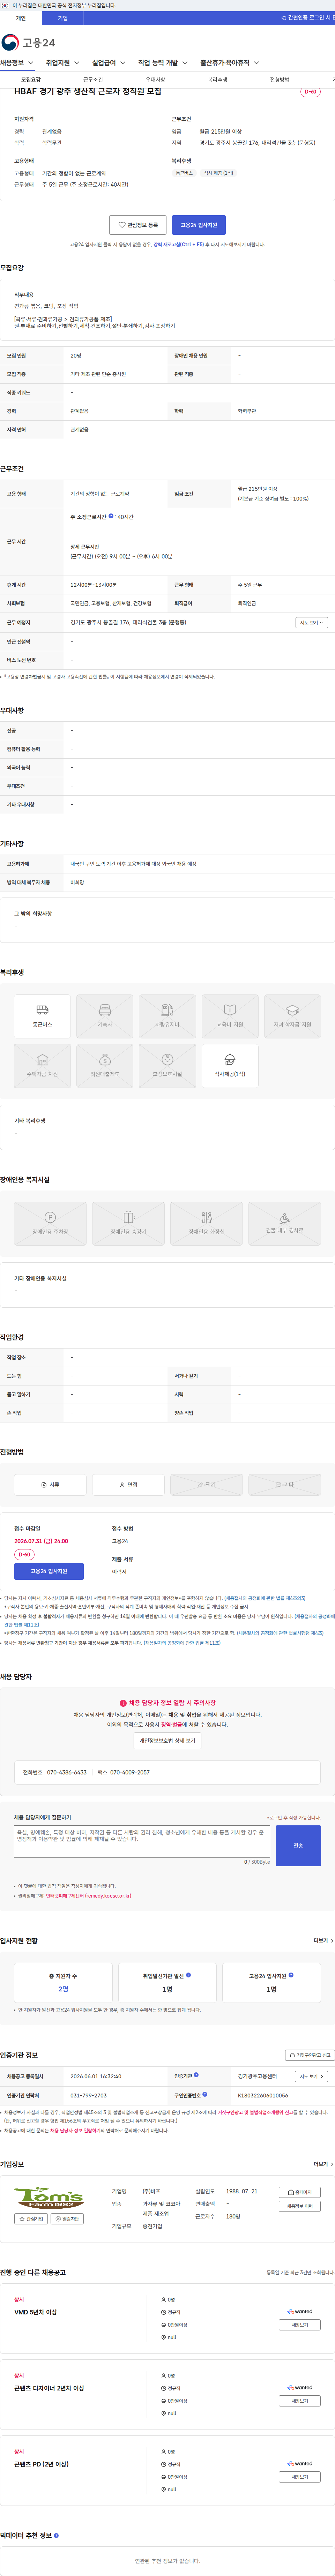Click 새창보기 for VMD 5년차 이상
This screenshot has width=335, height=2576.
[x=300, y=2325]
